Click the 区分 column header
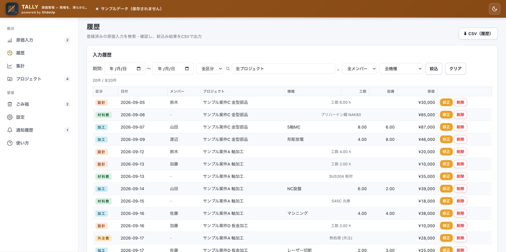Screen dimensions: 506x252 [105, 91]
